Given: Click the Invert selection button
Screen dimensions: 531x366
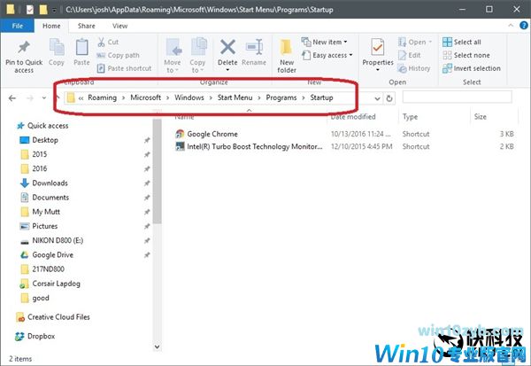Looking at the screenshot, I should coord(476,68).
